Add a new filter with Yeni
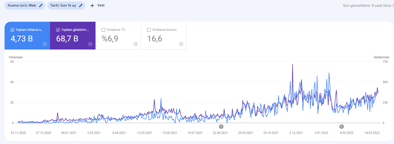The width and height of the screenshot is (394, 144). (x=97, y=6)
